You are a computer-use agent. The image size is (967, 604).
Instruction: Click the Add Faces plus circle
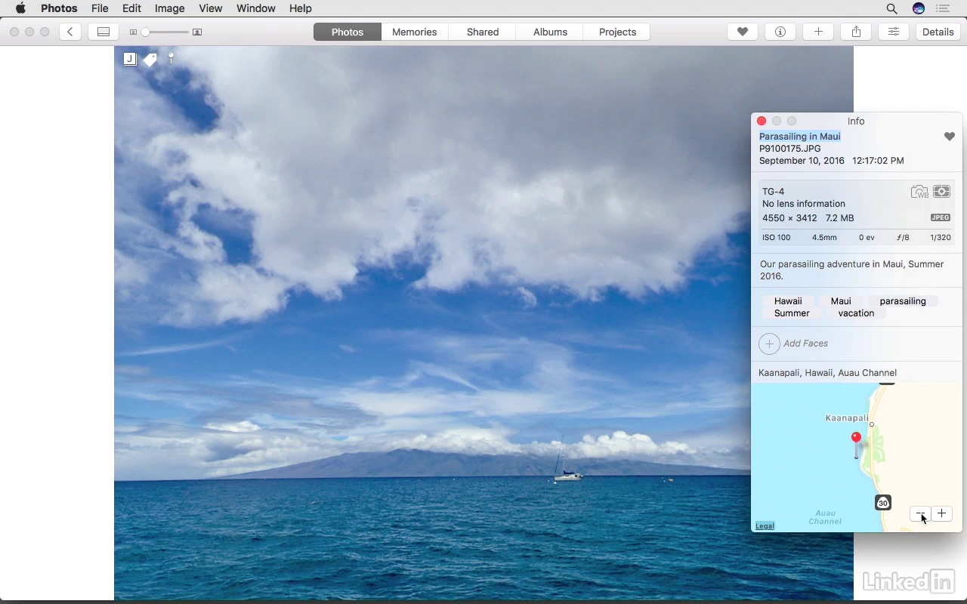coord(769,344)
